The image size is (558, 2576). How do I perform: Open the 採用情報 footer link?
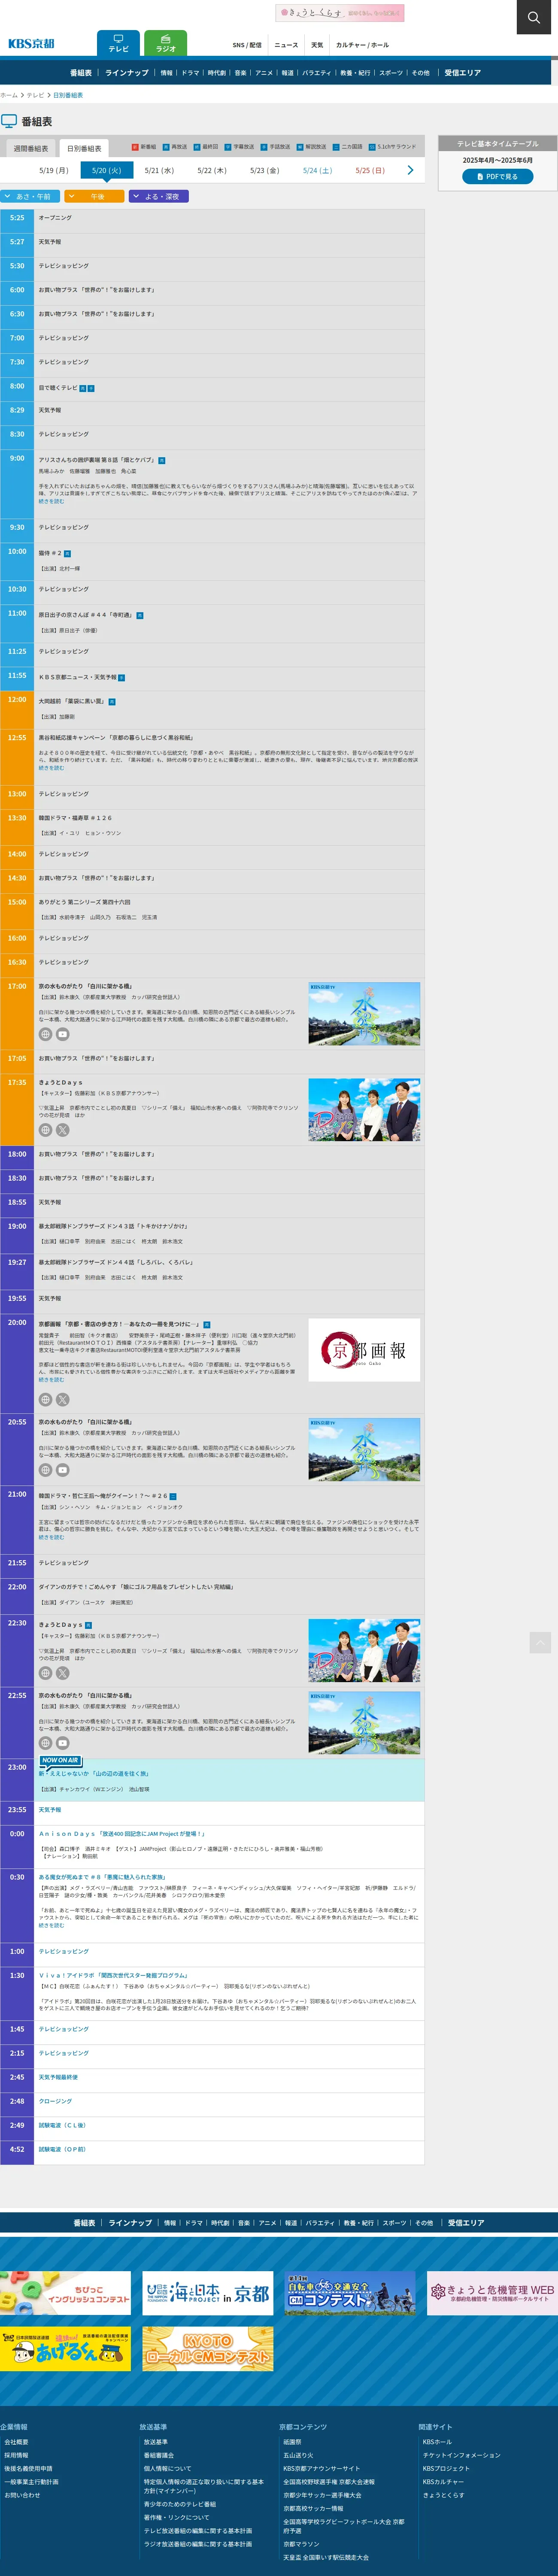(16, 2454)
